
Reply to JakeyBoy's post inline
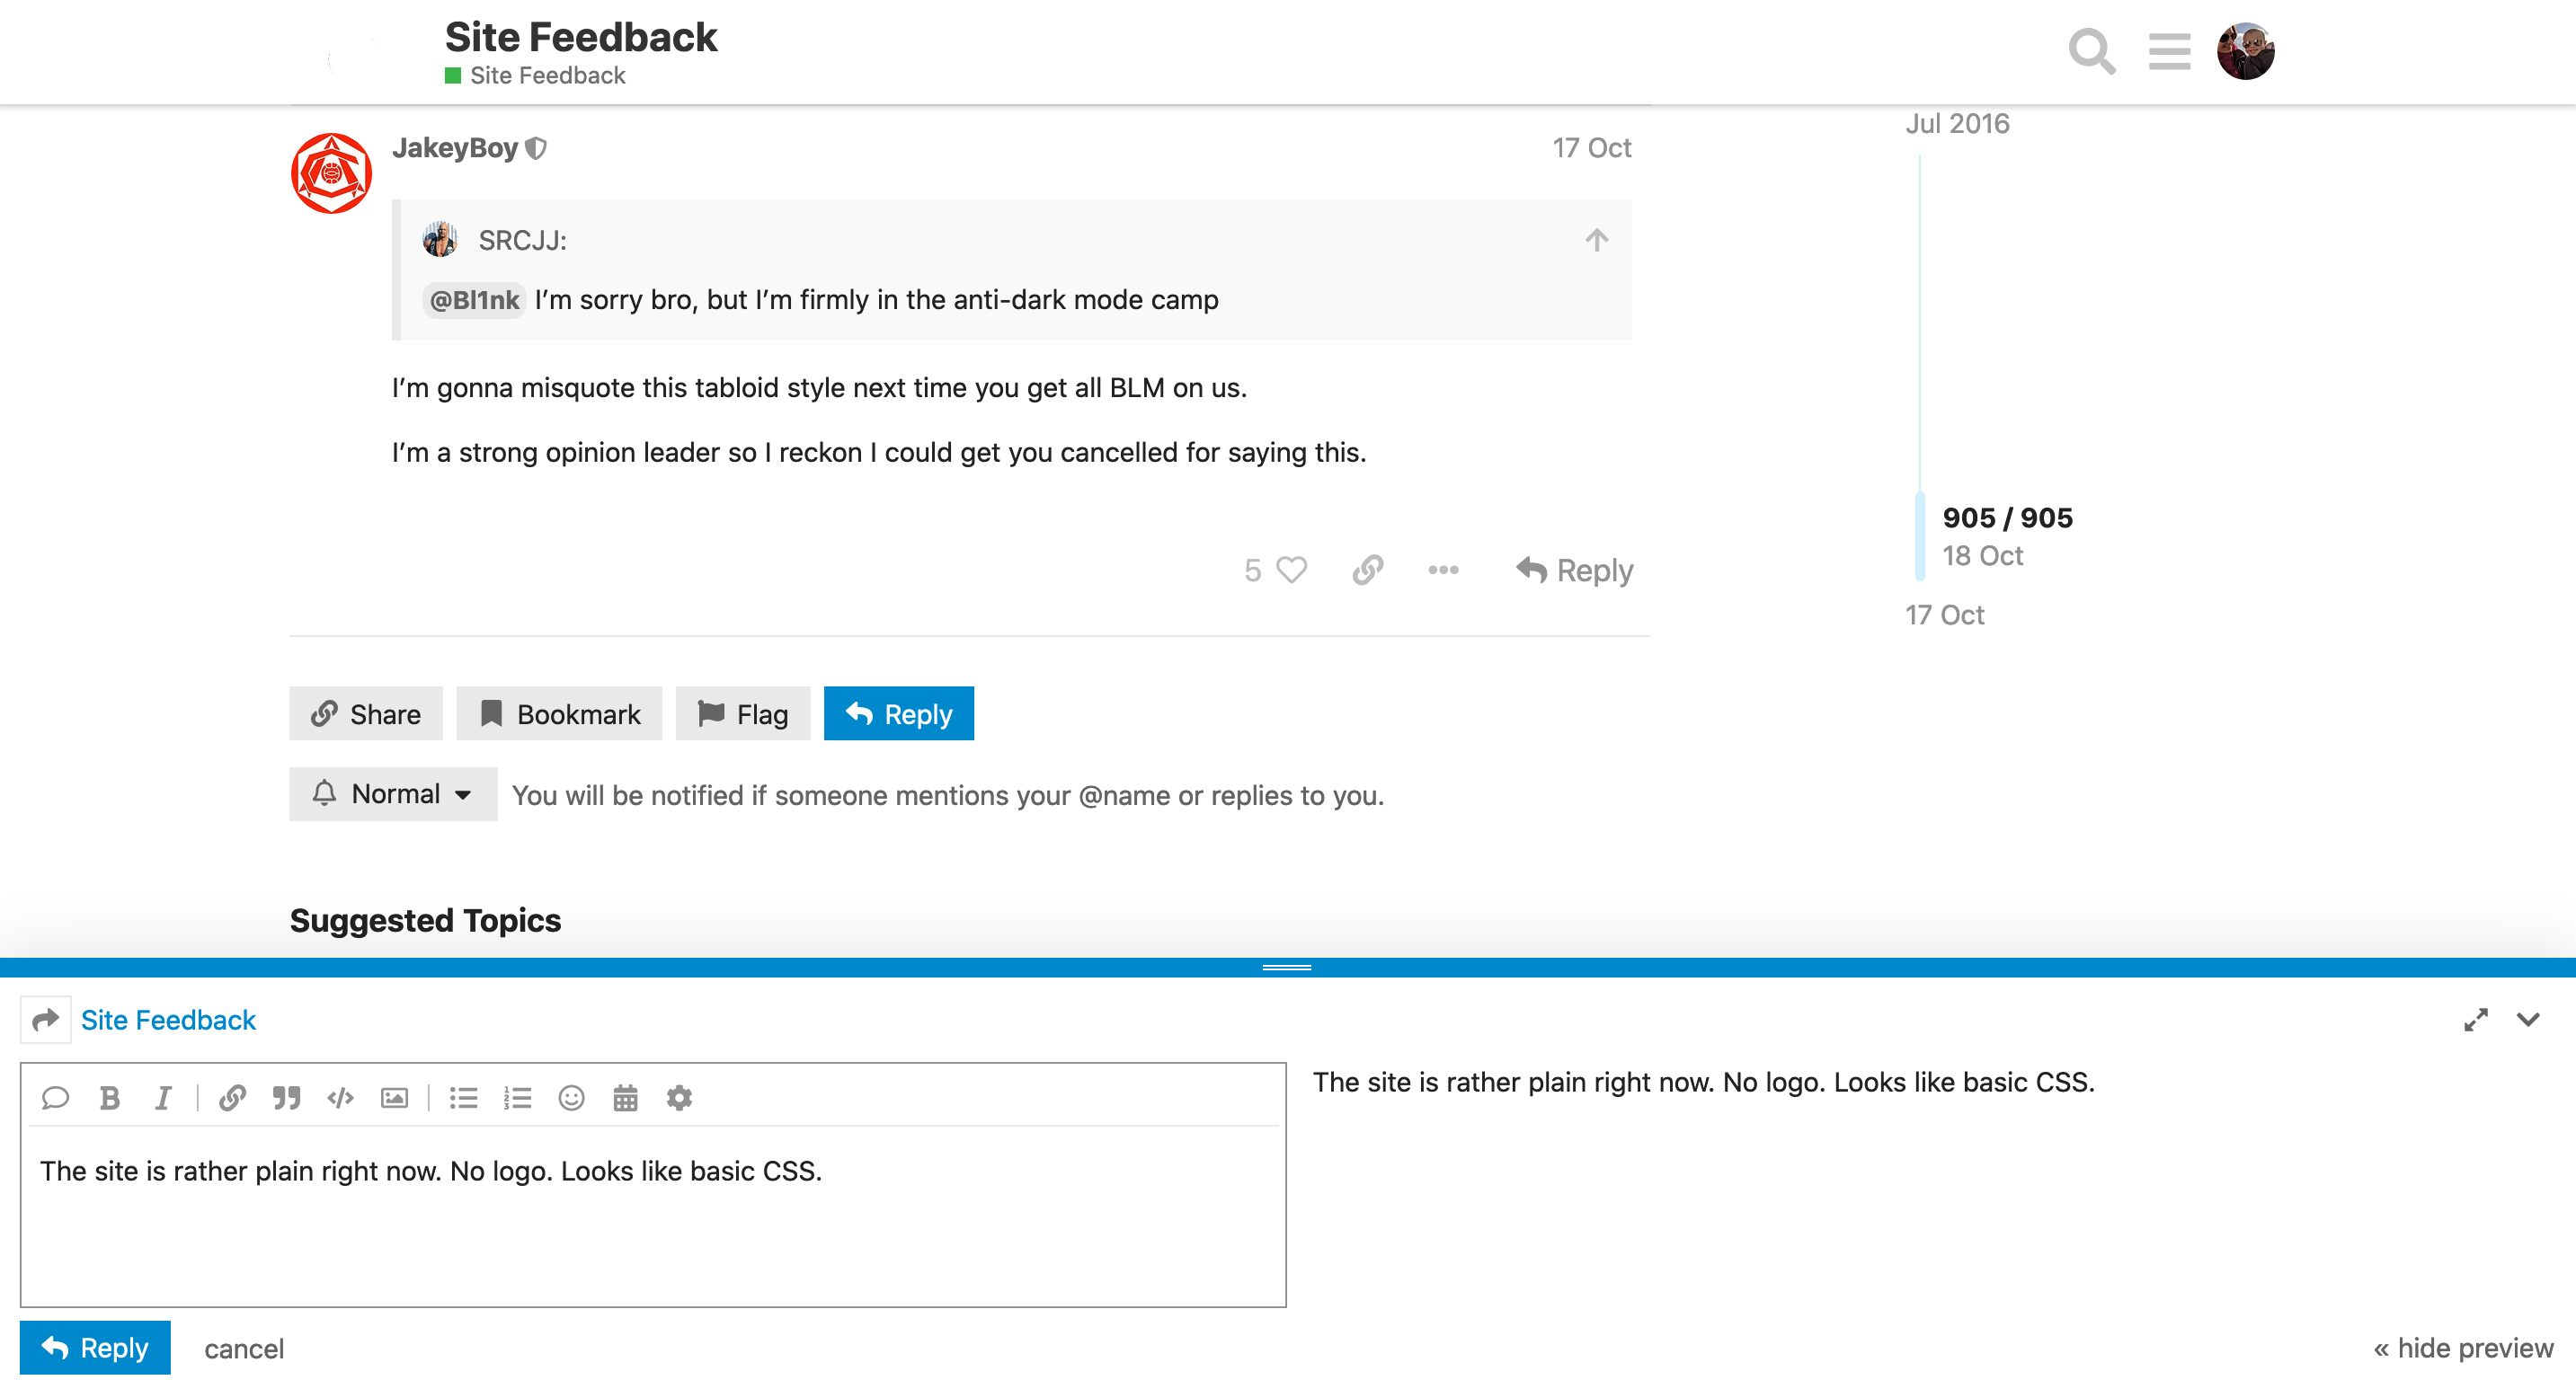1574,571
